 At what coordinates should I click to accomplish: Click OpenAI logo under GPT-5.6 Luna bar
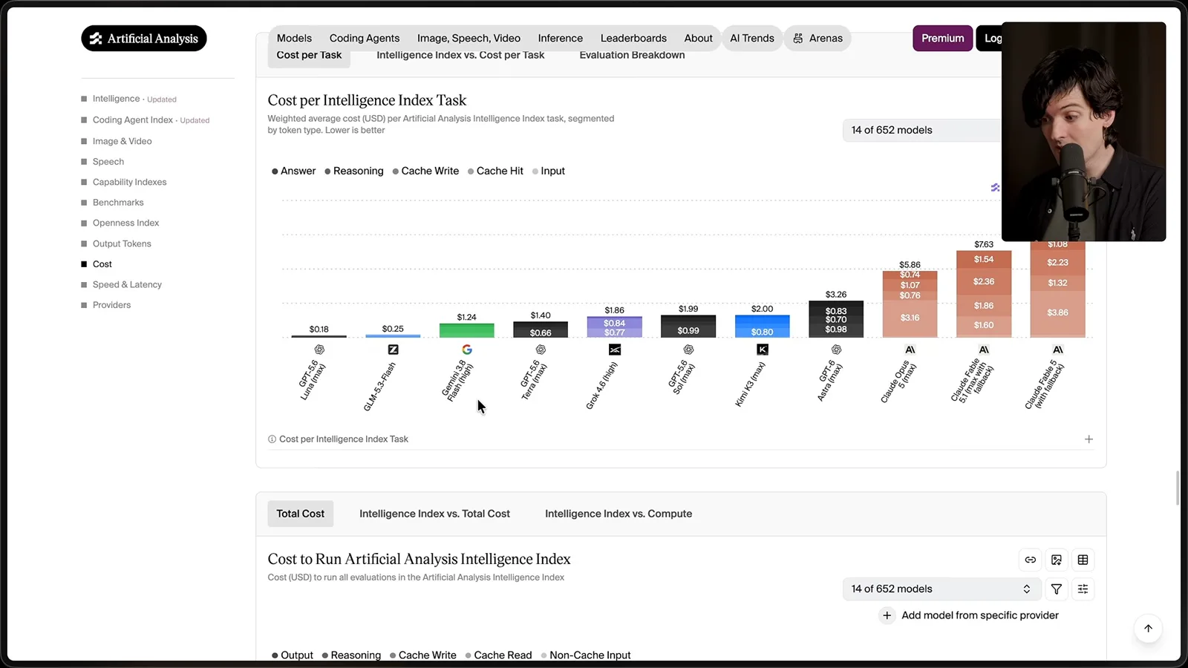pyautogui.click(x=319, y=350)
